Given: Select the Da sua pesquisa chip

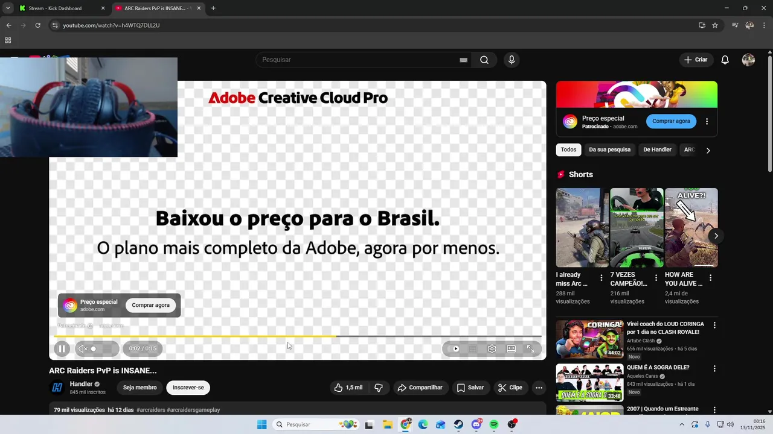Looking at the screenshot, I should pyautogui.click(x=609, y=149).
